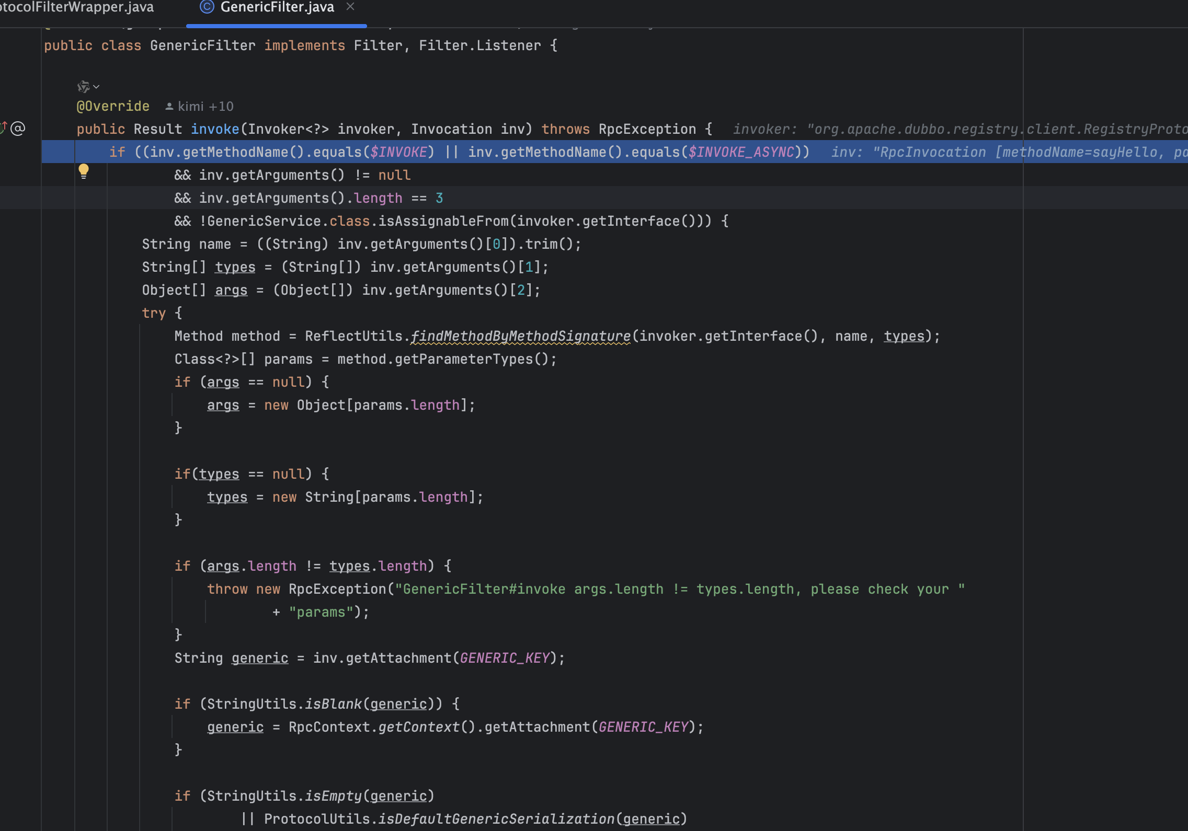Screen dimensions: 1188x831
Task: Click GENERIC_KEY in the RpcContext line
Action: (x=643, y=727)
